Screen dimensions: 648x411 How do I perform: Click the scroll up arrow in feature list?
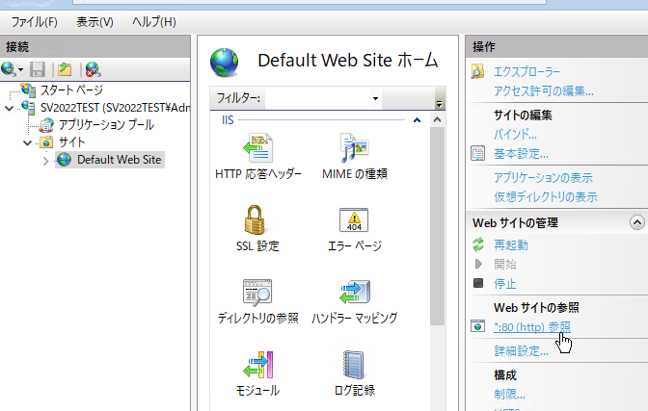(437, 120)
